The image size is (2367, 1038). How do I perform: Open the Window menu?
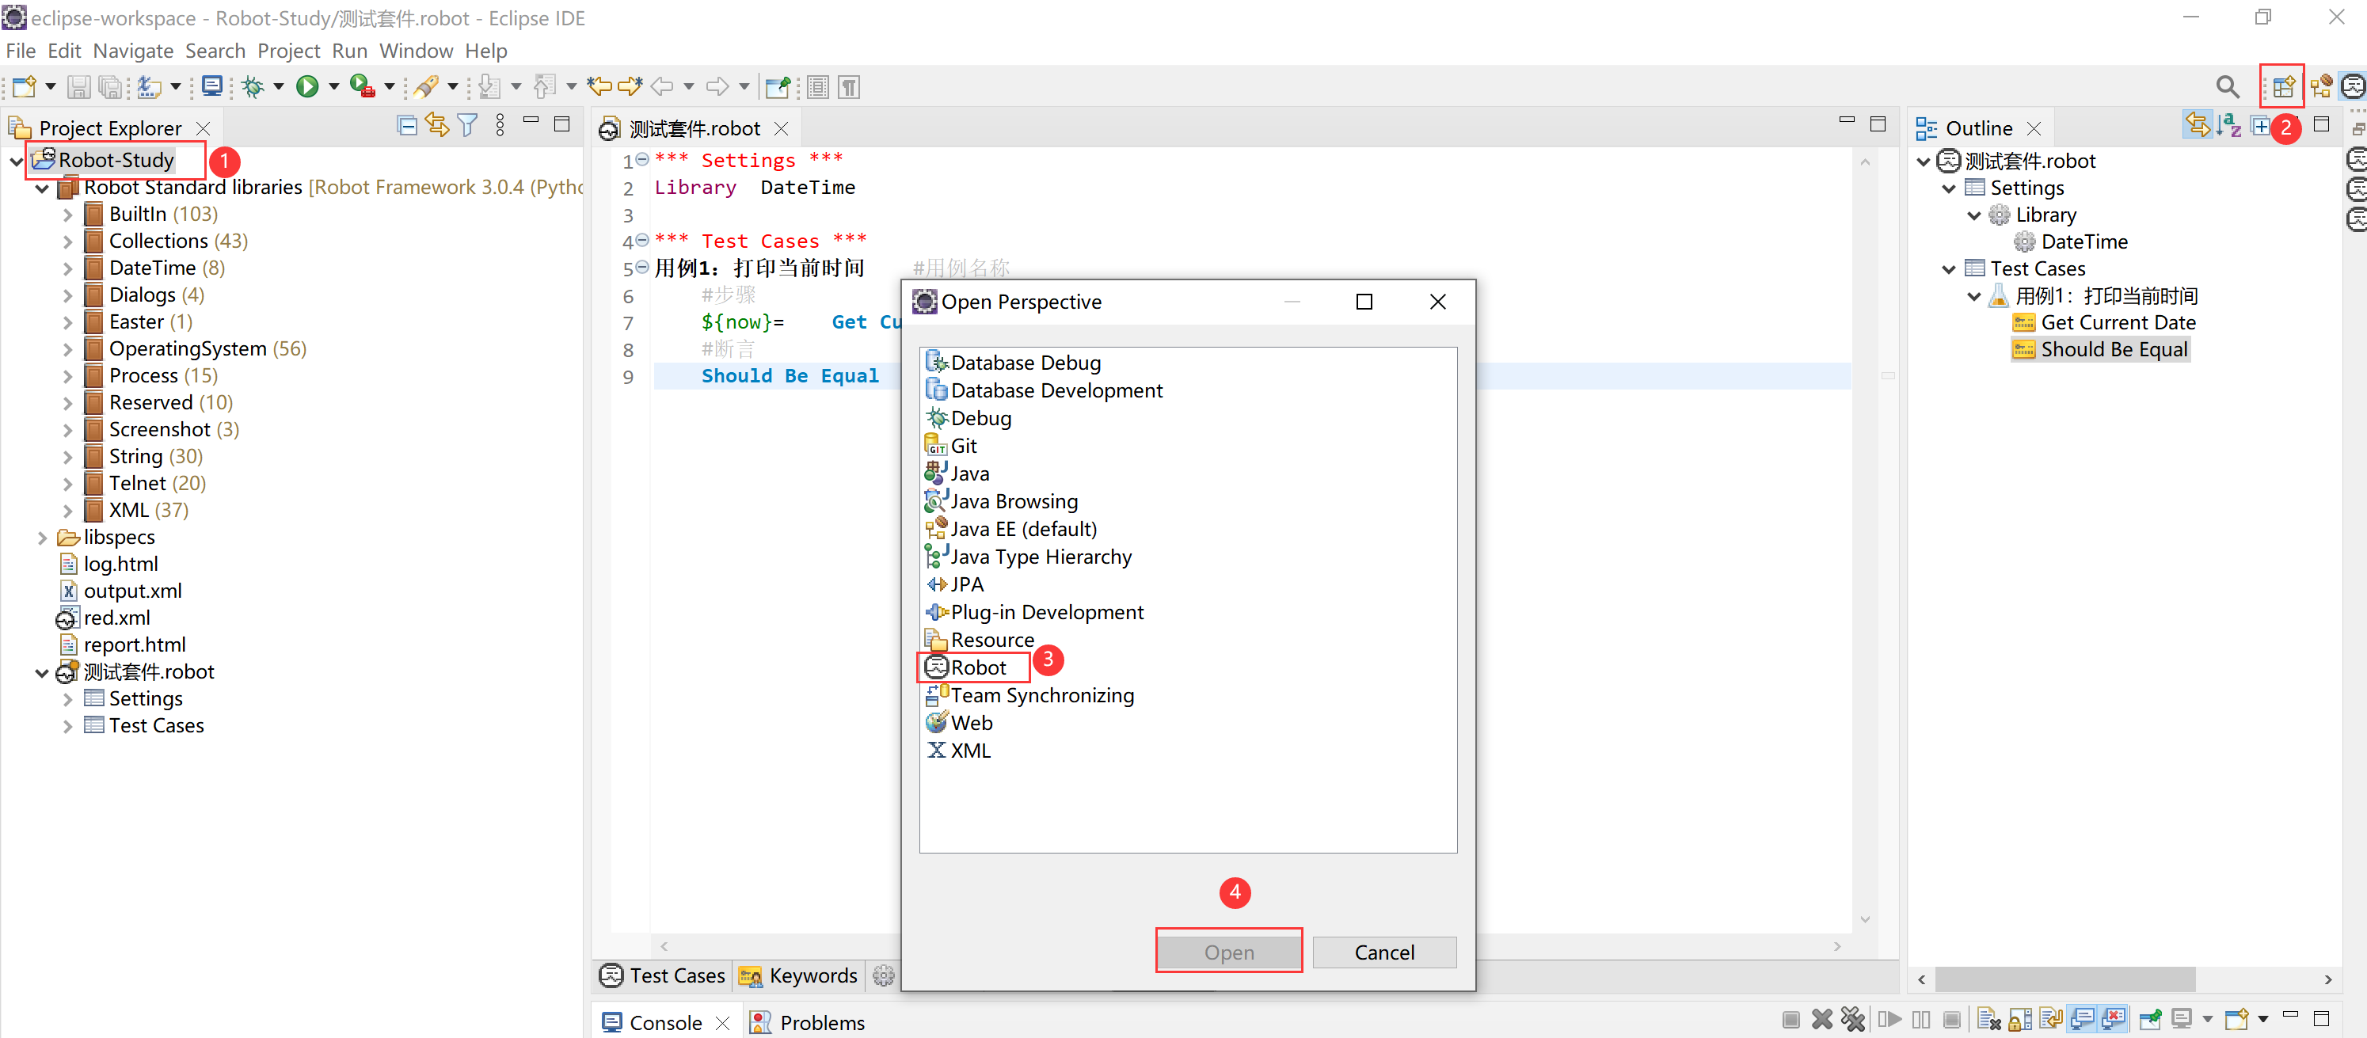click(x=415, y=51)
